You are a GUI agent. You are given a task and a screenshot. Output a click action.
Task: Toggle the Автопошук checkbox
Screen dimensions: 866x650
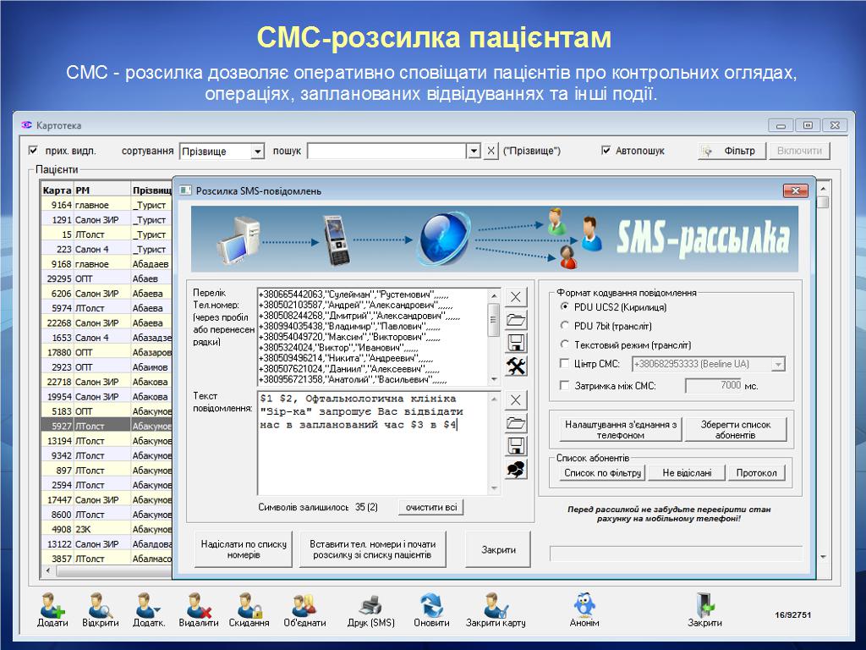pos(606,151)
